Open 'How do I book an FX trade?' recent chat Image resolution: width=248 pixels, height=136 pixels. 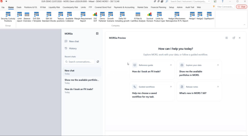point(82,91)
